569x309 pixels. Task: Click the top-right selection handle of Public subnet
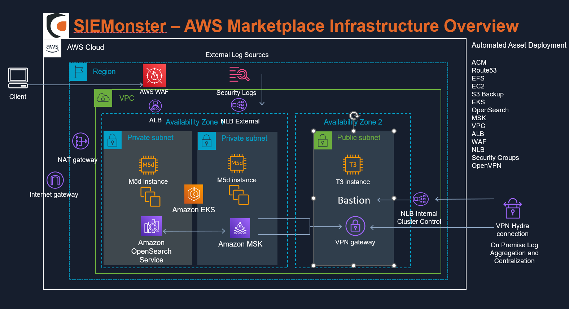[x=394, y=131]
